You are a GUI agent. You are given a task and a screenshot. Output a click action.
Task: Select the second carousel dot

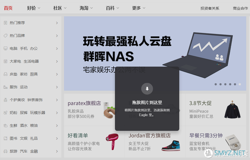(x=221, y=84)
